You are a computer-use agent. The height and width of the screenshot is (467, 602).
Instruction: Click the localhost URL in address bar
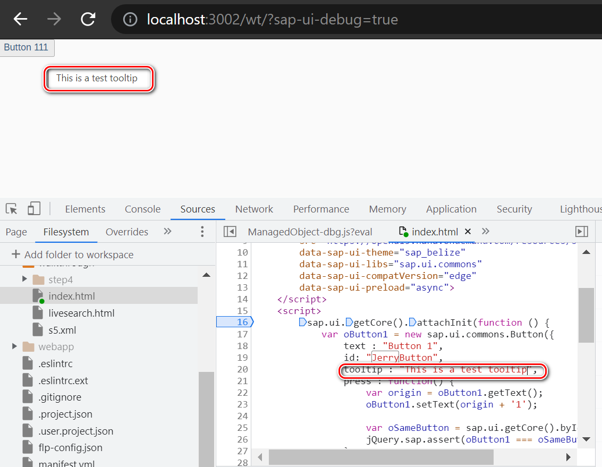tap(272, 19)
